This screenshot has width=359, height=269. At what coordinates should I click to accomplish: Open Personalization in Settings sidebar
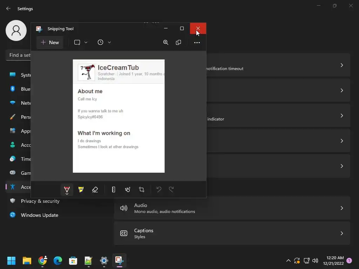coord(20,117)
